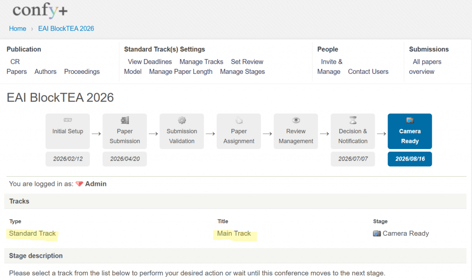Click Camera Ready text in Stage column

click(406, 233)
